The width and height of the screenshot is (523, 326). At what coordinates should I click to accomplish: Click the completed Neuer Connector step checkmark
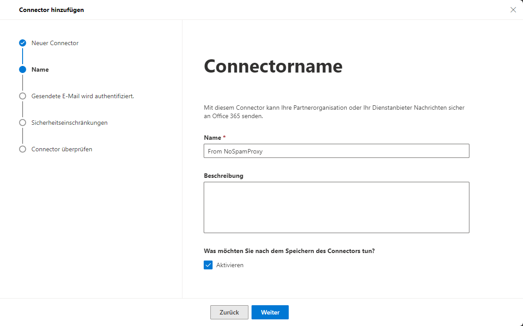[x=22, y=43]
